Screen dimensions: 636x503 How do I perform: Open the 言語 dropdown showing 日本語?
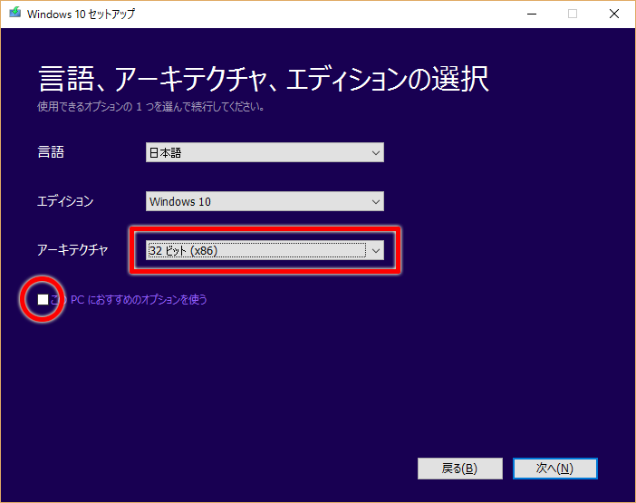point(265,152)
